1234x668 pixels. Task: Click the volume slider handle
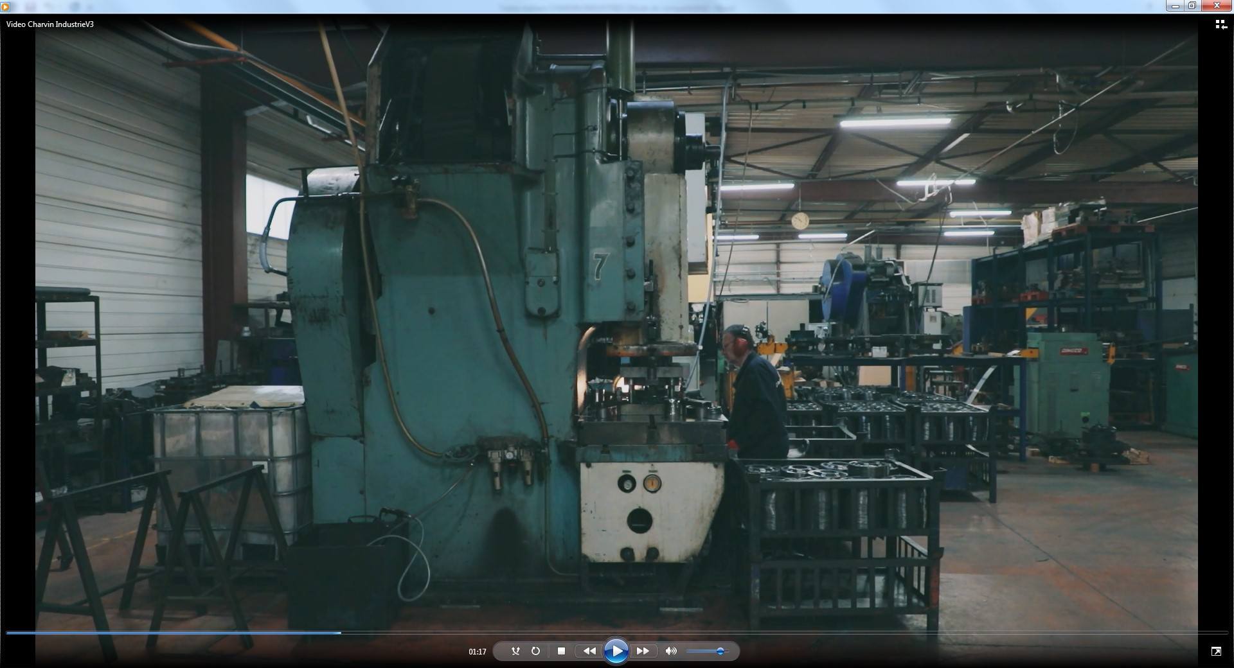(720, 651)
